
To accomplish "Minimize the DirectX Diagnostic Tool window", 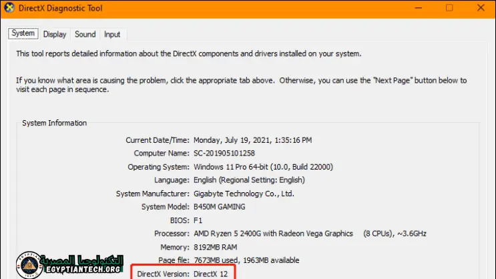I will (418, 8).
